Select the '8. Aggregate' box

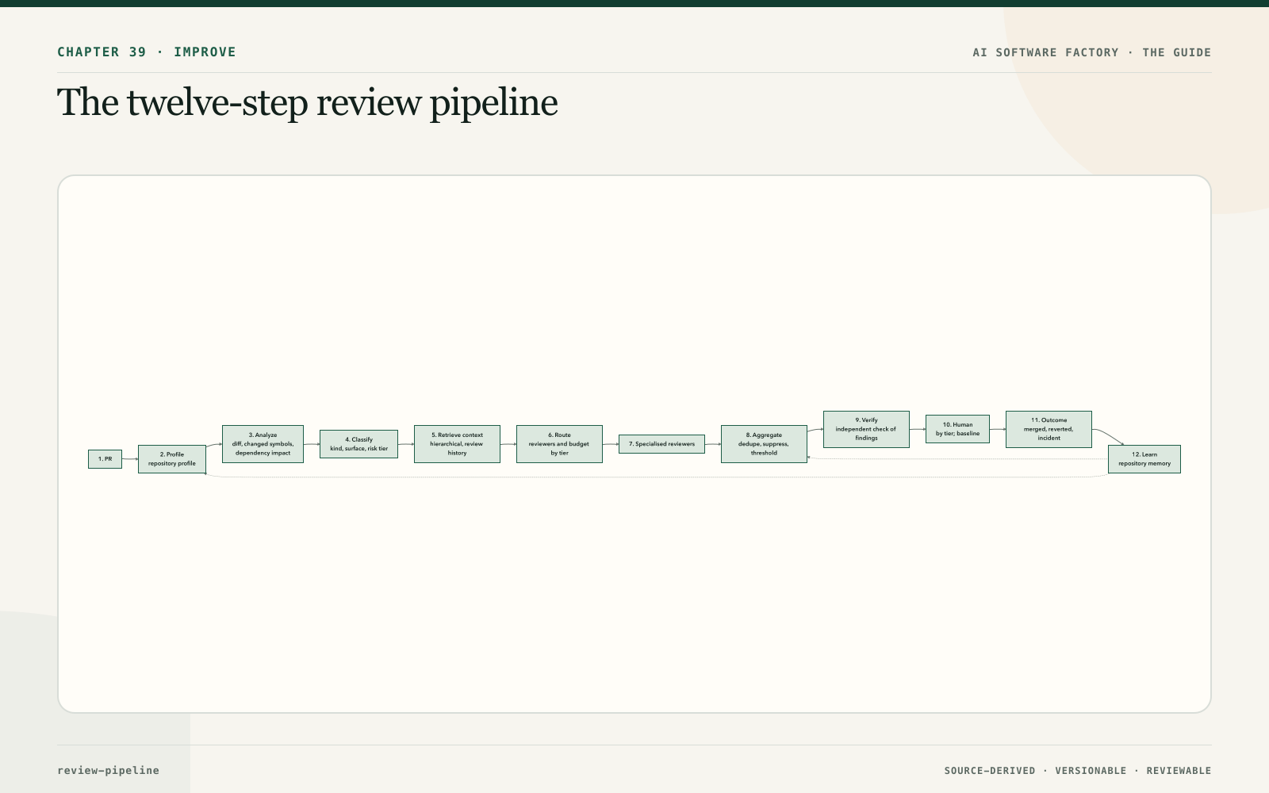(764, 444)
